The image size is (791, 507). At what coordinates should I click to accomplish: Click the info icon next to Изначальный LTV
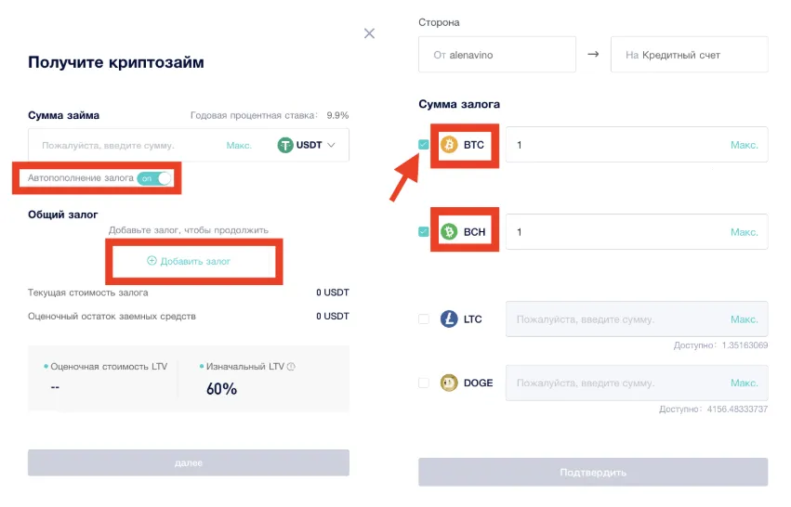pyautogui.click(x=291, y=367)
